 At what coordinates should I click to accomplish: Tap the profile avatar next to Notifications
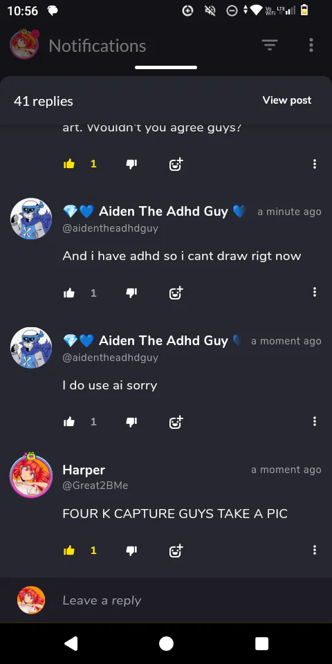click(24, 44)
